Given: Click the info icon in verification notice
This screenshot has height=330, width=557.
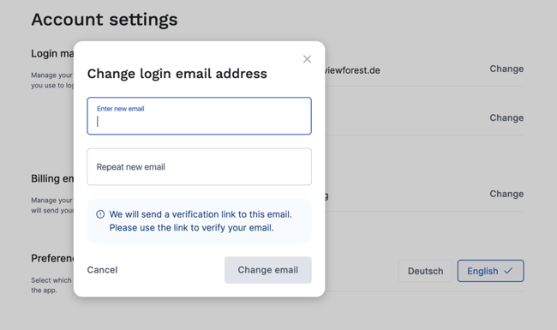Looking at the screenshot, I should coord(100,214).
